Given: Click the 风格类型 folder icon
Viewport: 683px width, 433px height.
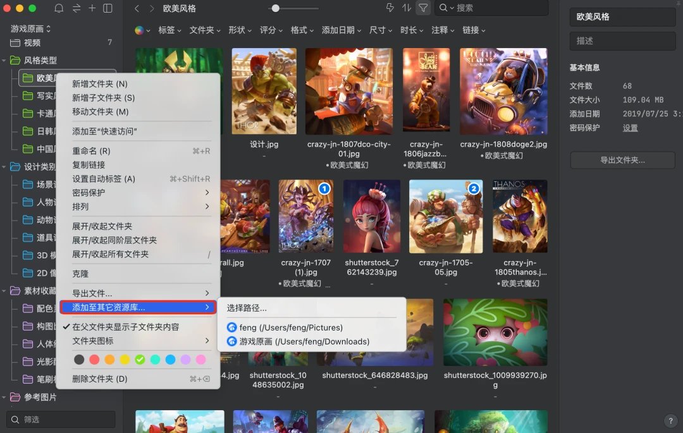Looking at the screenshot, I should pos(15,60).
